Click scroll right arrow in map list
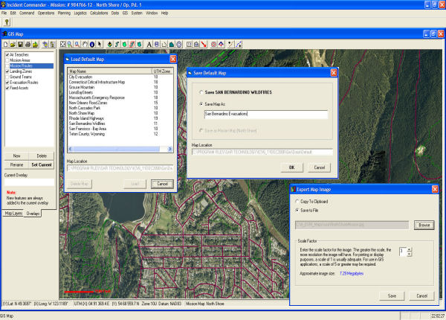The width and height of the screenshot is (446, 320). click(x=170, y=149)
